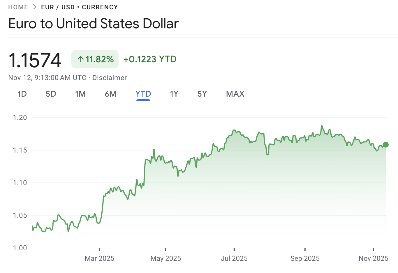The image size is (398, 273).
Task: Show the 1M chart range
Action: point(80,94)
